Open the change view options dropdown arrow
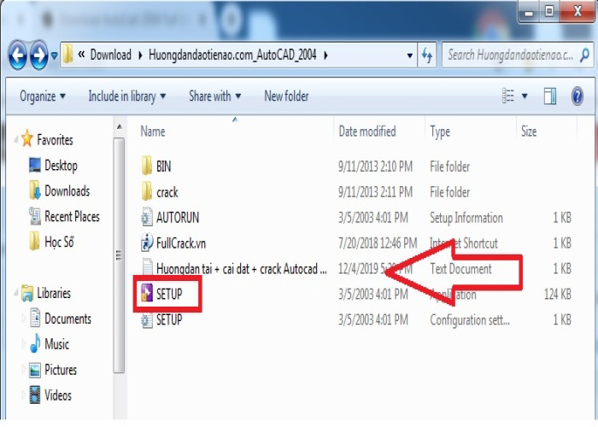The image size is (598, 427). 525,97
